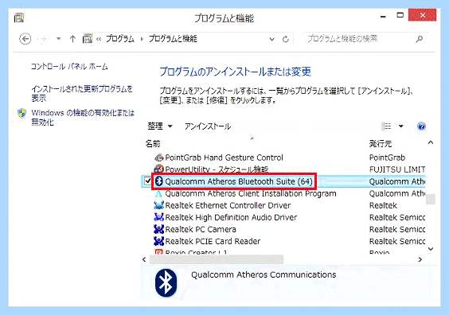The height and width of the screenshot is (315, 449).
Task: Click the アンインストール toolbar button
Action: point(208,126)
